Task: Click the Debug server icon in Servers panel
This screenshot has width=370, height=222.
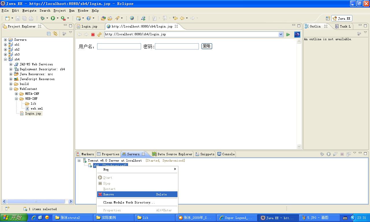Action: pyautogui.click(x=322, y=154)
